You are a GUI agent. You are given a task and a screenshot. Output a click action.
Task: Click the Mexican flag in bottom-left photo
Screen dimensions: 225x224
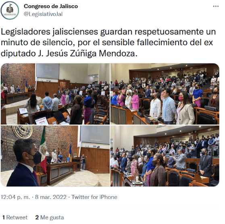[x=44, y=149]
